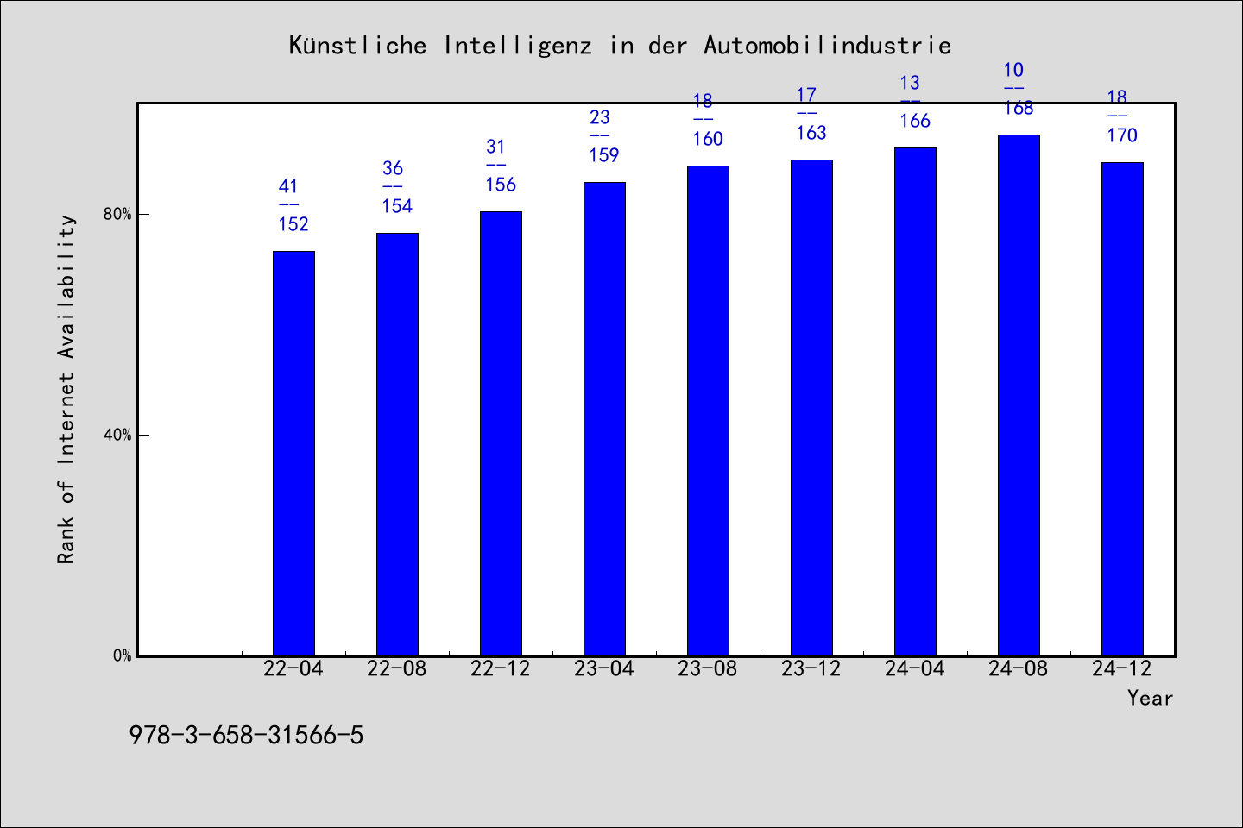
Task: Click the value 152 above the 22-04 bar
Action: coord(293,224)
